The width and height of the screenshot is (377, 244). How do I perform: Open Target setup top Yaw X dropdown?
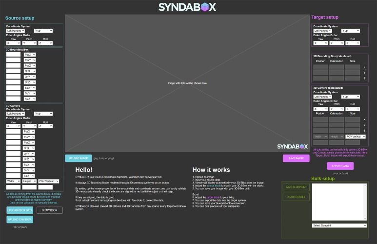point(320,43)
